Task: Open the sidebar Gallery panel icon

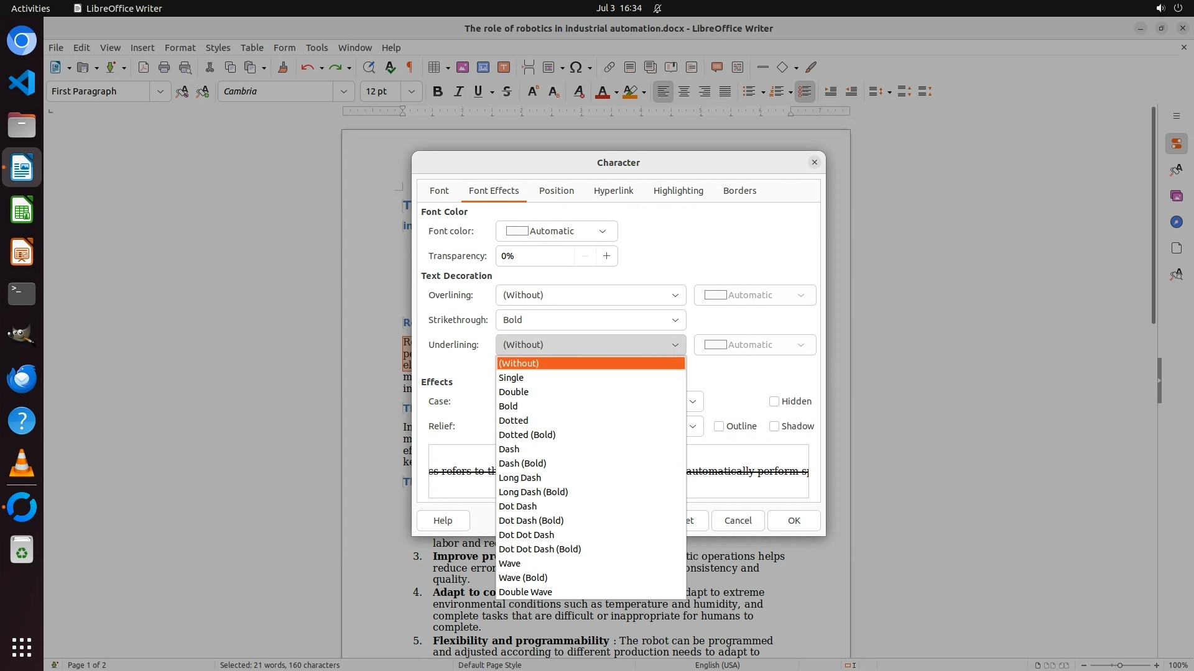Action: click(1176, 196)
